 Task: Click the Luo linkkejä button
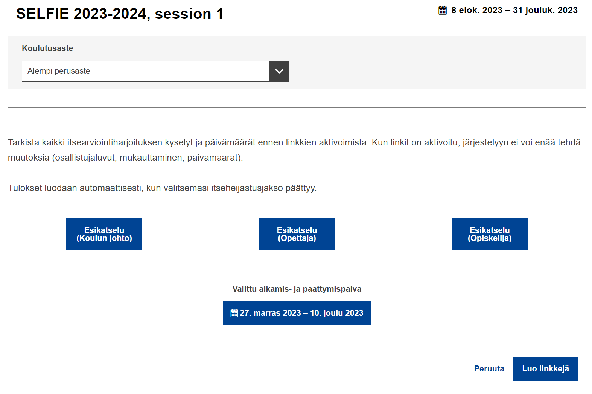click(x=546, y=369)
